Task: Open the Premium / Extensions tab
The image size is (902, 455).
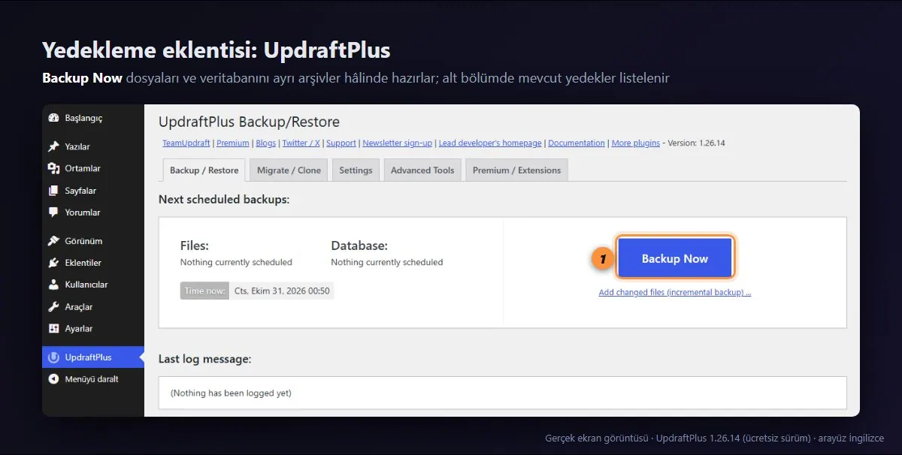Action: point(516,170)
